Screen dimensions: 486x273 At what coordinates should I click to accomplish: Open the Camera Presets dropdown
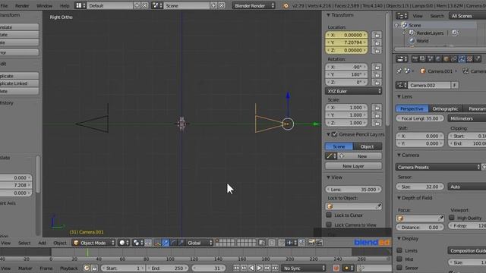tap(438, 167)
